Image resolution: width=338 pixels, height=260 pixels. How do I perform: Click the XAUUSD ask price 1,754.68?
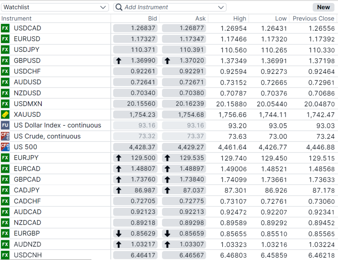184,114
